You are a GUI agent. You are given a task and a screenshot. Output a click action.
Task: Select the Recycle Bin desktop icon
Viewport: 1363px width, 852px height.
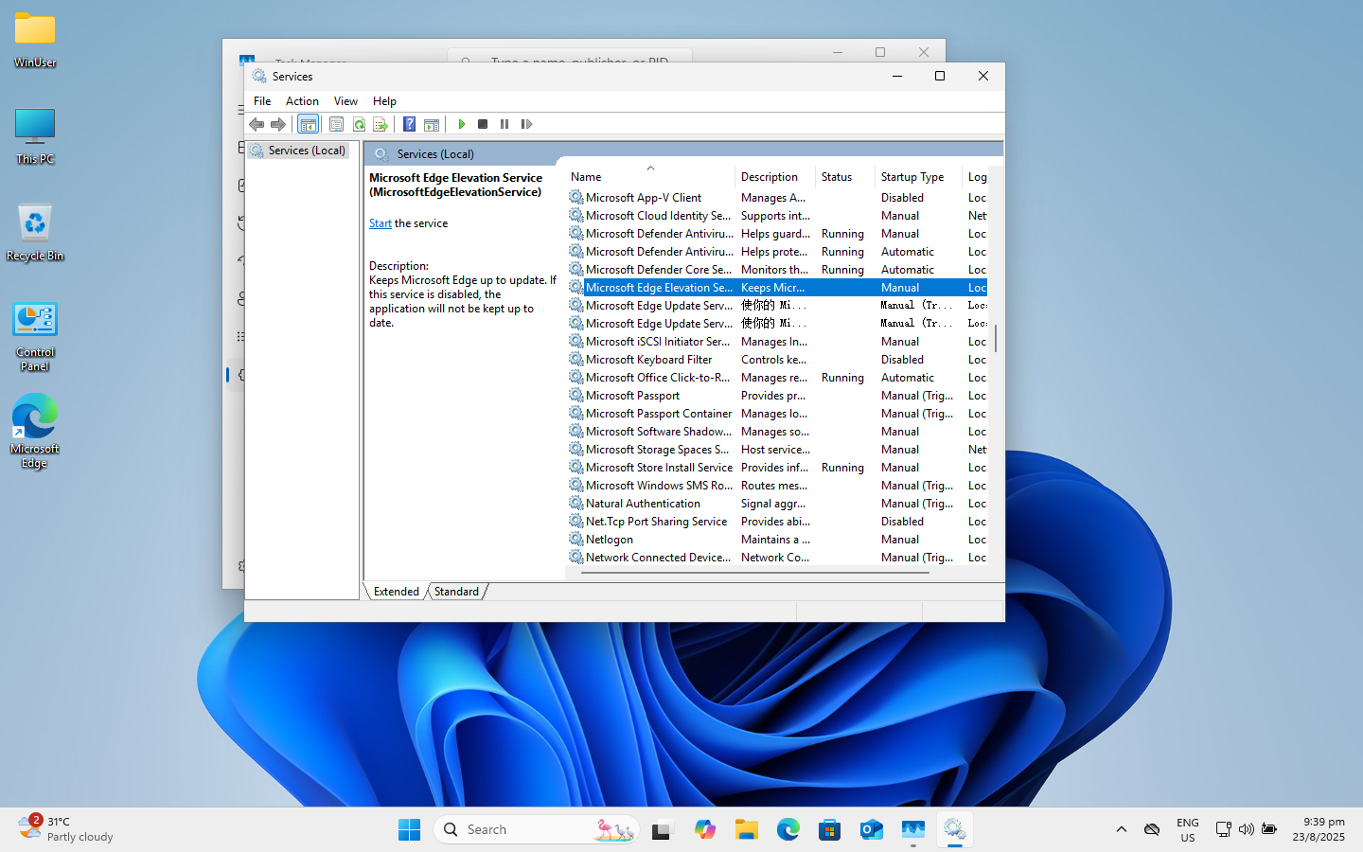tap(35, 233)
